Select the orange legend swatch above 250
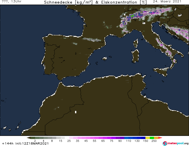The height and width of the screenshot is (146, 189). 156,138
